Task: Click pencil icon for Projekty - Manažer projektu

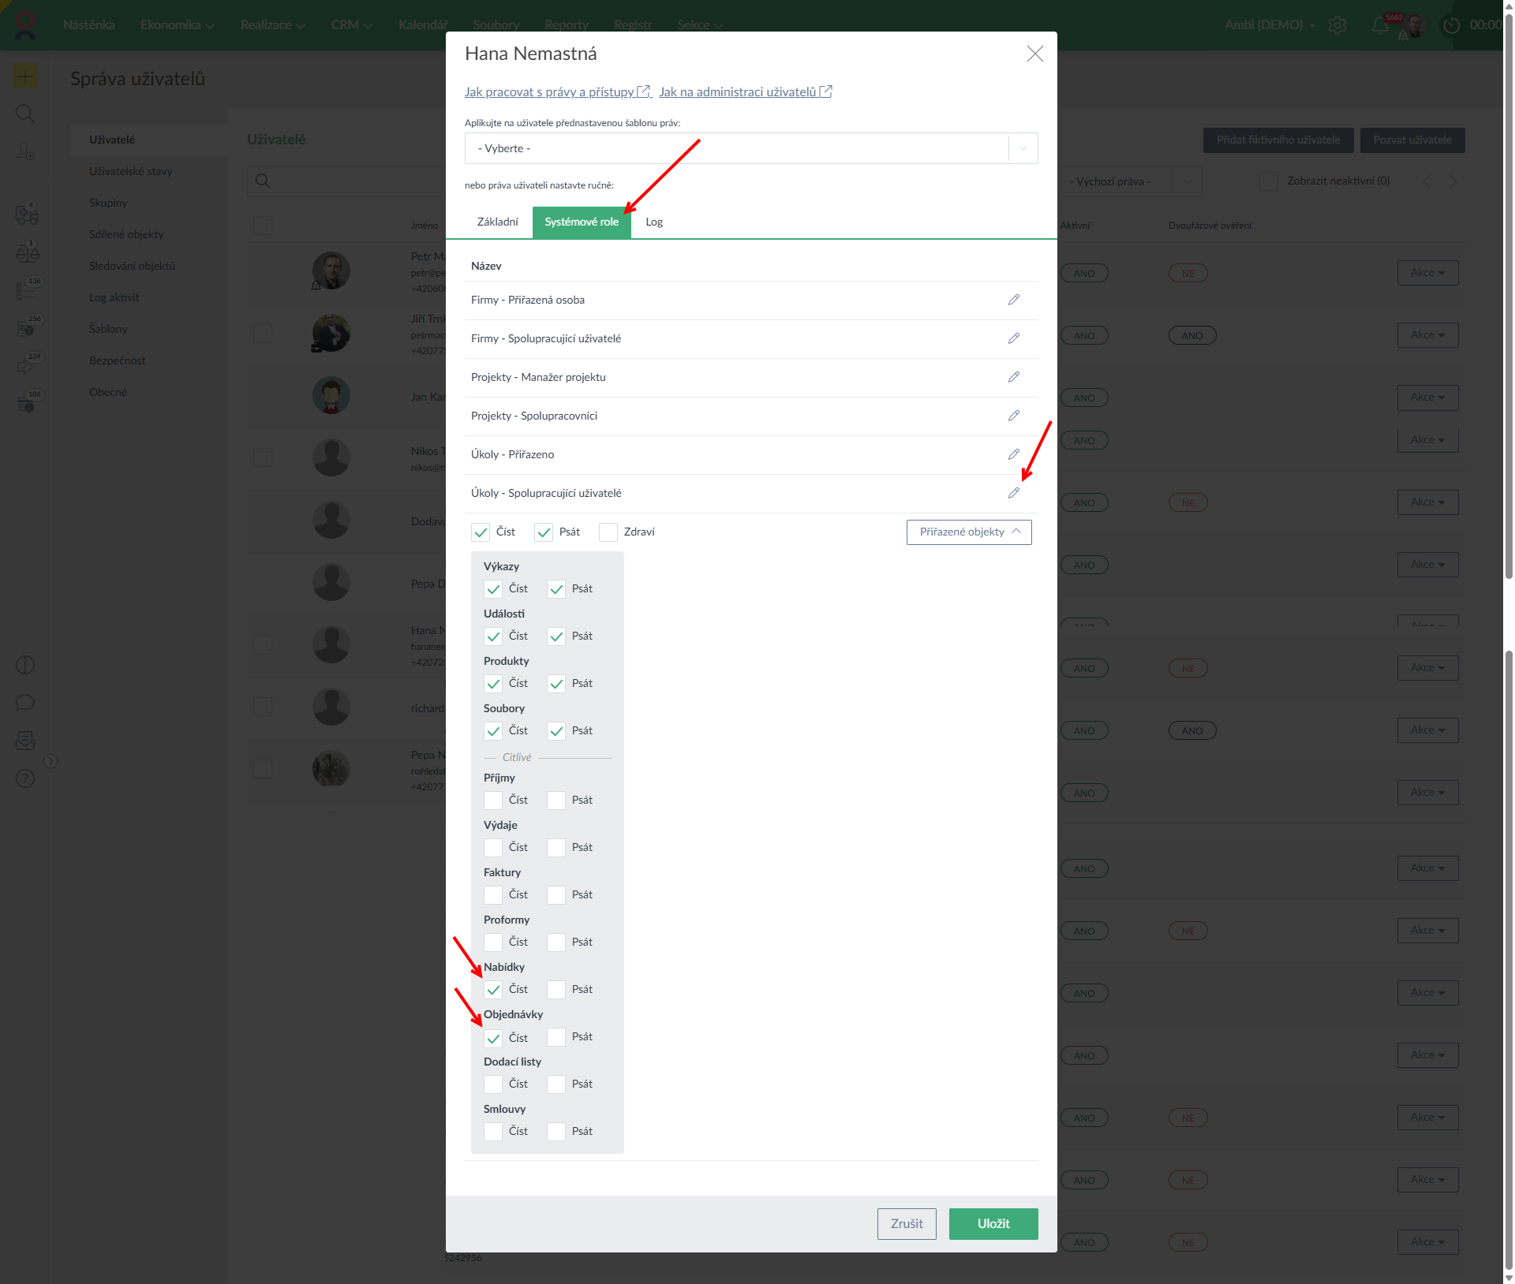Action: click(1013, 377)
